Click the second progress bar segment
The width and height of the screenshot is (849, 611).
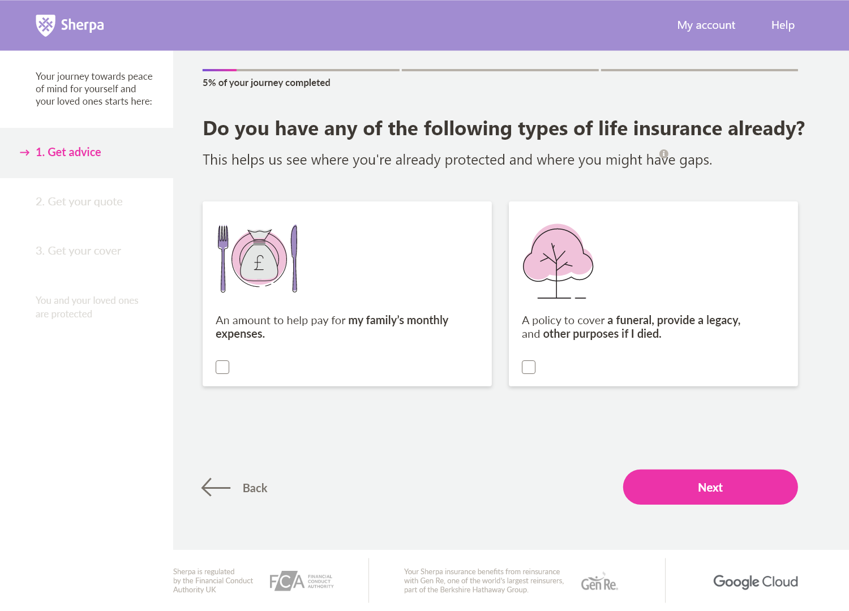(500, 70)
